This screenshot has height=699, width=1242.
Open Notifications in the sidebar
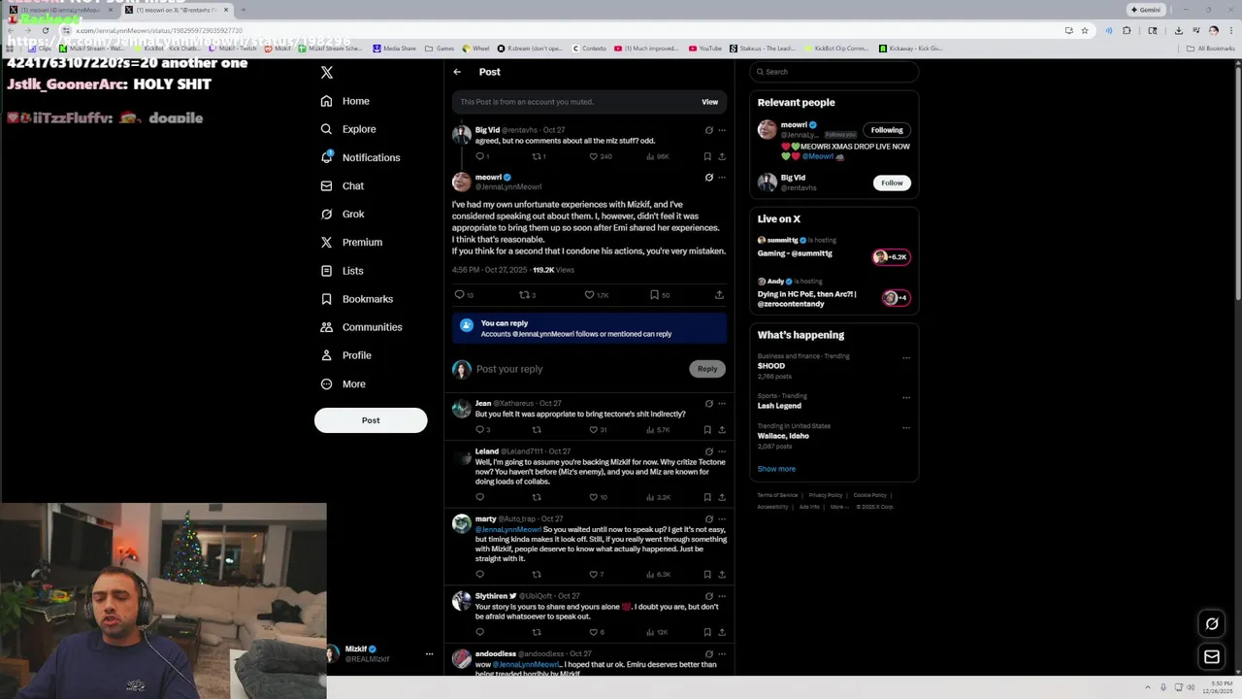coord(360,157)
